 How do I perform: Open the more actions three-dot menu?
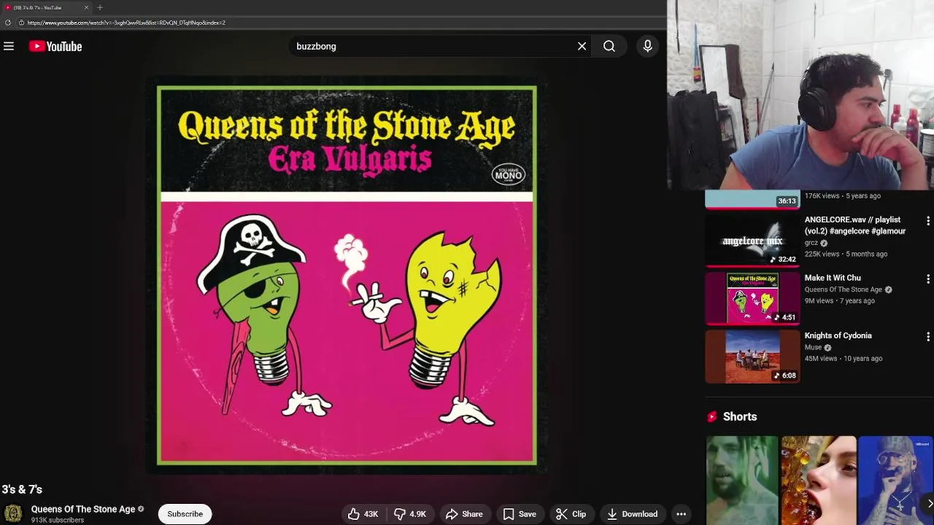coord(681,514)
